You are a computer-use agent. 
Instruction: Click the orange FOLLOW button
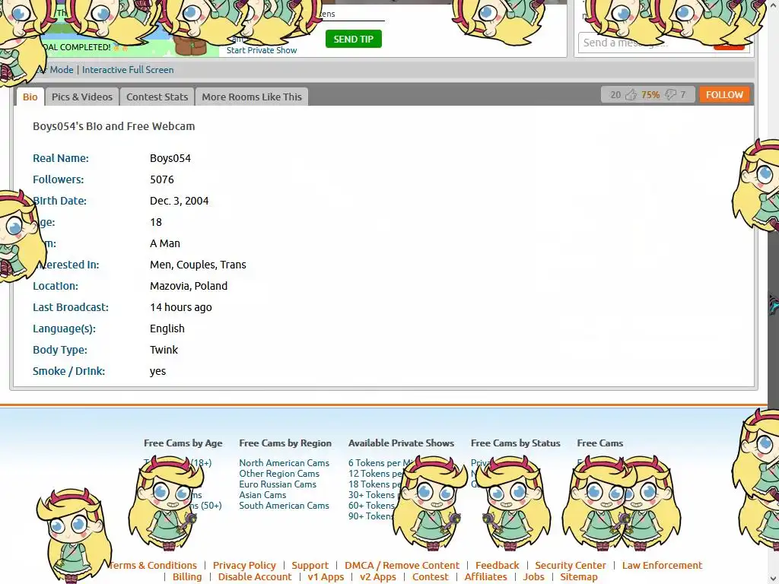(x=724, y=95)
